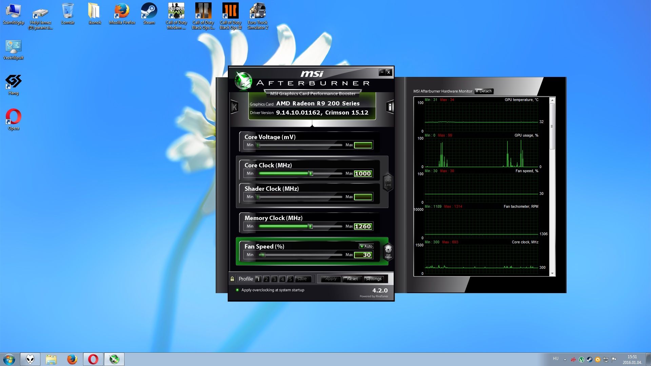Click the Memory Clock value field 1260
651x366 pixels.
tap(363, 226)
